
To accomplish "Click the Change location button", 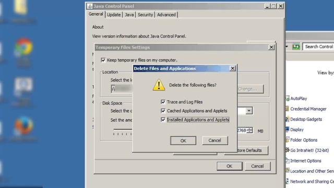I will [250, 89].
